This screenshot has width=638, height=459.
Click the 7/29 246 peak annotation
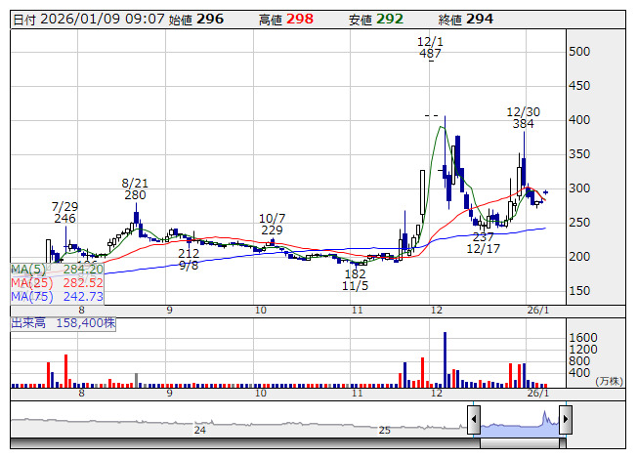[64, 212]
